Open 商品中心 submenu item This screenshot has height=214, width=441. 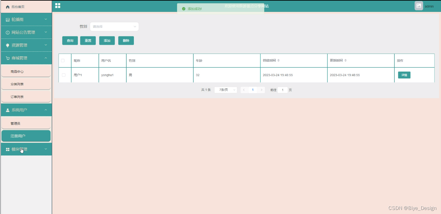(26, 72)
